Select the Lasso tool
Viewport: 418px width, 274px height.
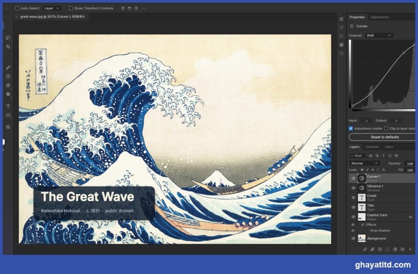tap(8, 38)
